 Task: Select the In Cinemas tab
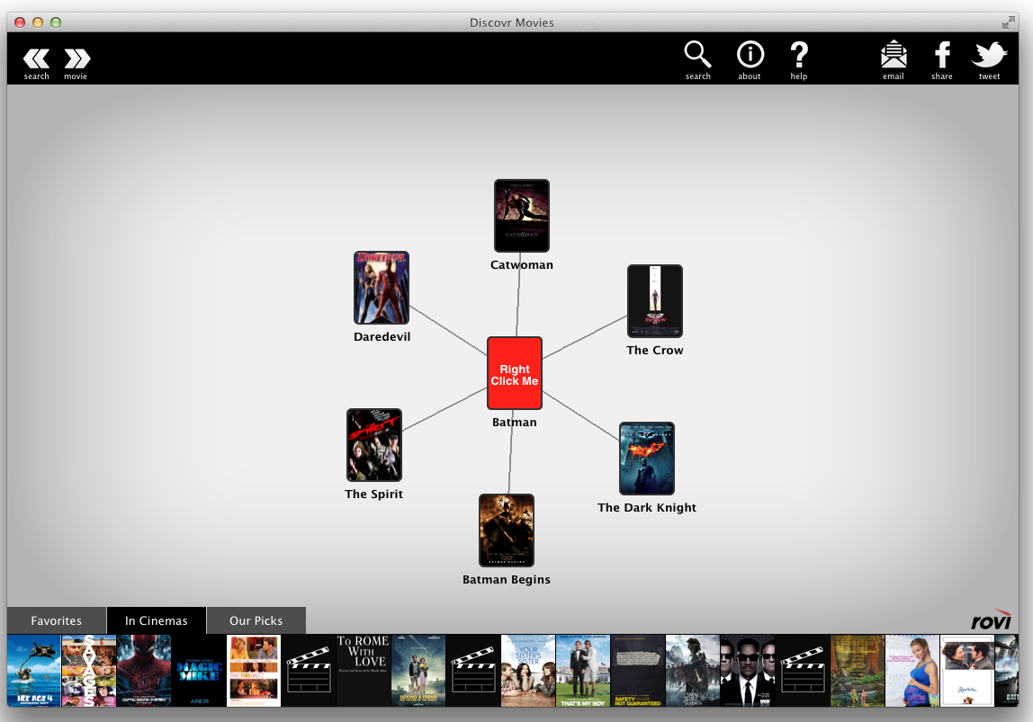pos(157,620)
